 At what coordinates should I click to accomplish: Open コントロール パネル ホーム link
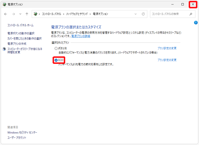[20, 25]
